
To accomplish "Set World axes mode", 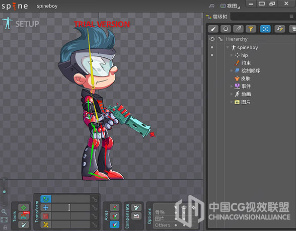I will click(x=115, y=224).
